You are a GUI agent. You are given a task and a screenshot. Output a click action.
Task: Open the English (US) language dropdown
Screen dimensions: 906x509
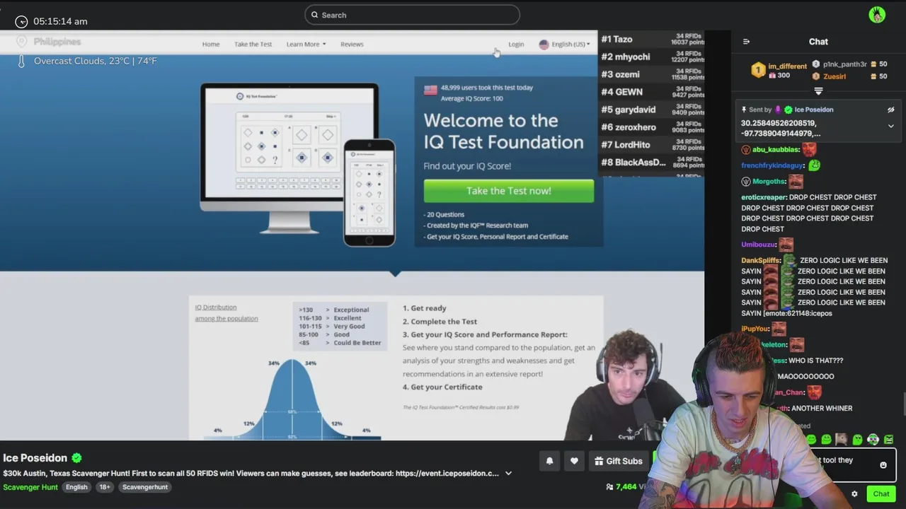pos(564,44)
